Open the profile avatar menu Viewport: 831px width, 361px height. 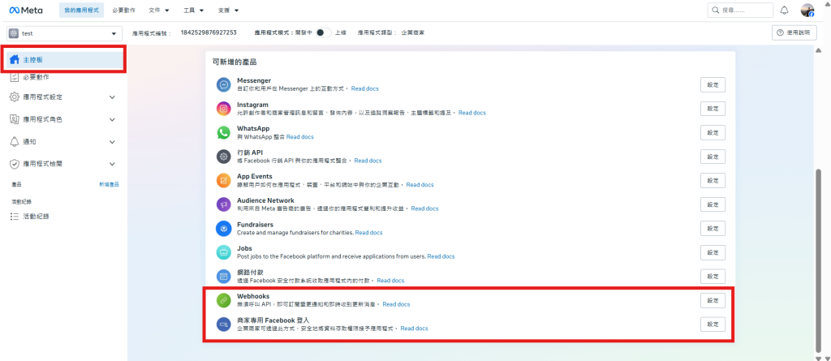coord(807,10)
